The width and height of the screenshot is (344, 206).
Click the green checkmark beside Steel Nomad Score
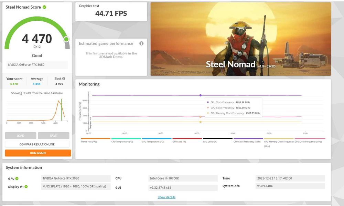(44, 7)
